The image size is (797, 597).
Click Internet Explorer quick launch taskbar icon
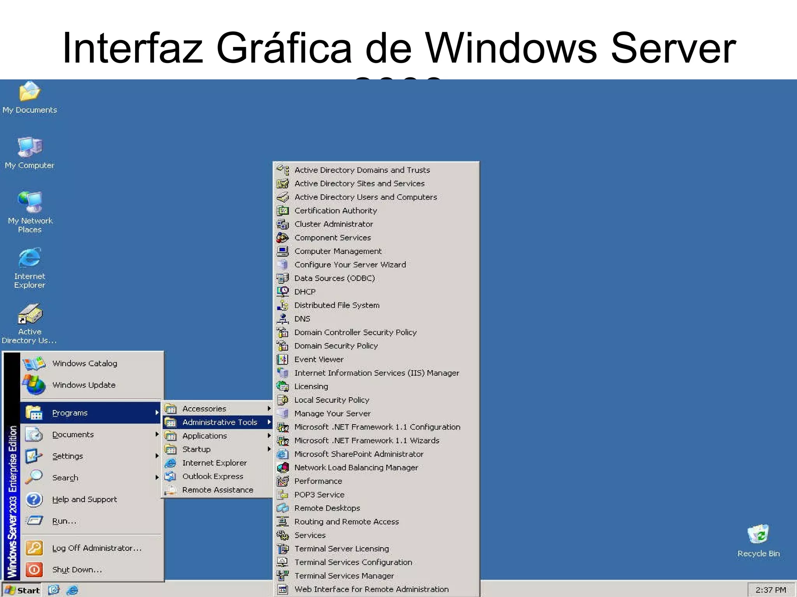coord(72,590)
